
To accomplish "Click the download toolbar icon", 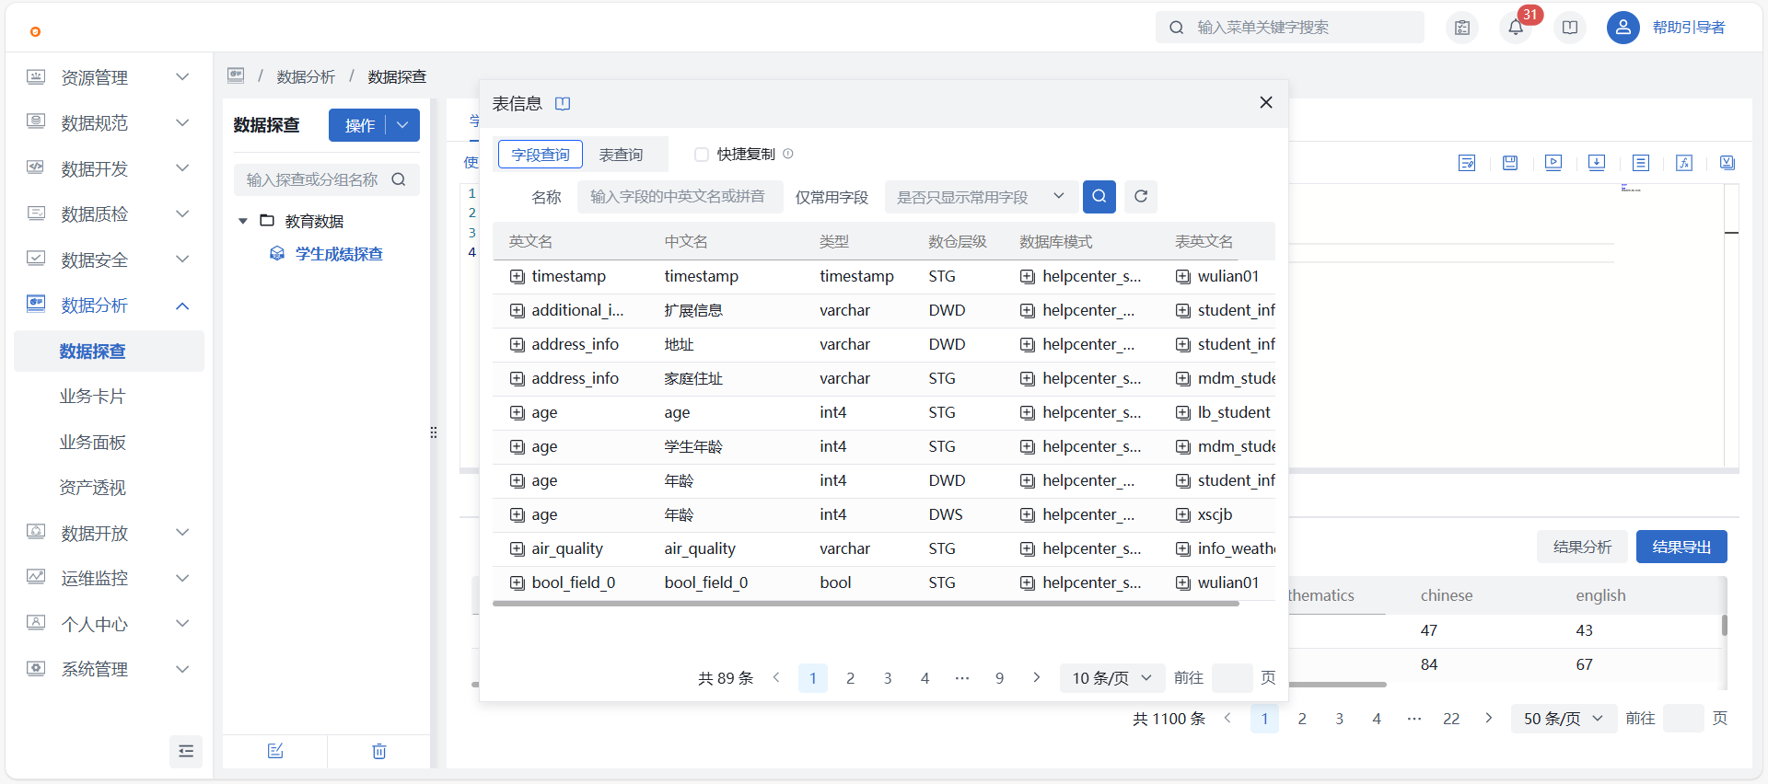I will [x=1597, y=163].
